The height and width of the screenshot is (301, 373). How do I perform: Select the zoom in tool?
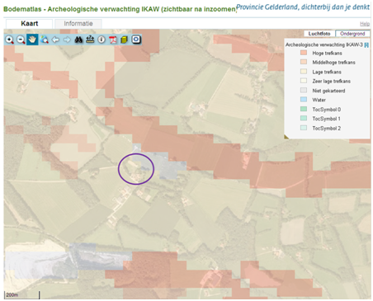click(x=10, y=40)
